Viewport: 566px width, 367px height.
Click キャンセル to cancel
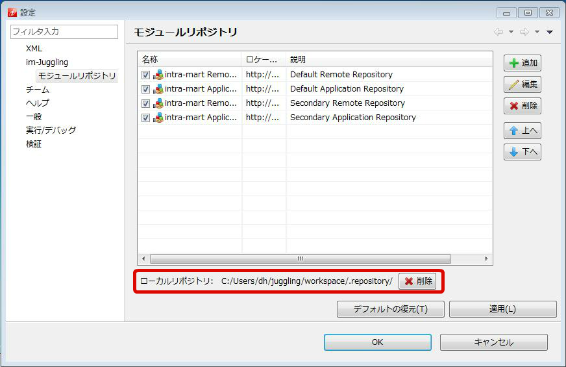coord(494,342)
